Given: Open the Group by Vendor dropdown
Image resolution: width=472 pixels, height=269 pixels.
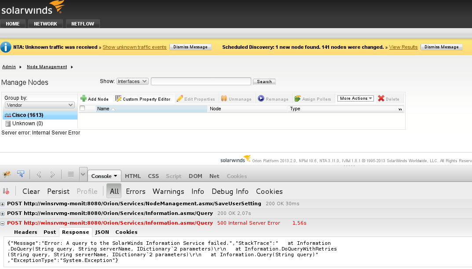Looking at the screenshot, I should click(40, 105).
